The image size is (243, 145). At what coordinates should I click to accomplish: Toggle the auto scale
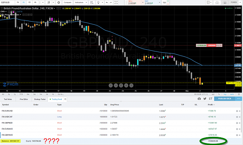(x=232, y=94)
